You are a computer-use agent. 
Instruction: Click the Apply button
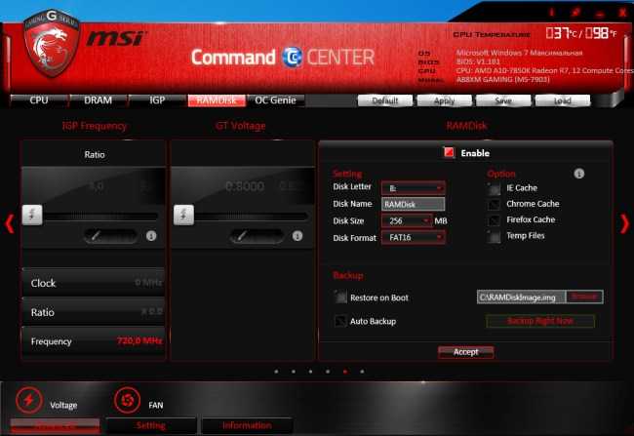pyautogui.click(x=444, y=100)
